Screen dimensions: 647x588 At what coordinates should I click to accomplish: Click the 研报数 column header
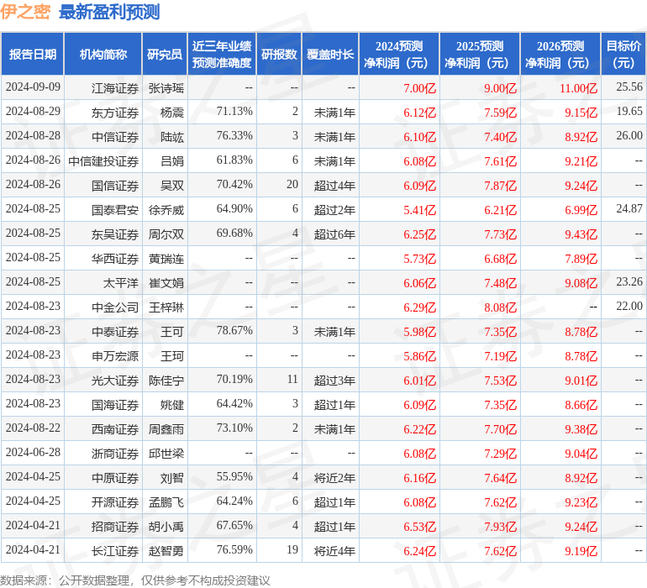pos(279,54)
